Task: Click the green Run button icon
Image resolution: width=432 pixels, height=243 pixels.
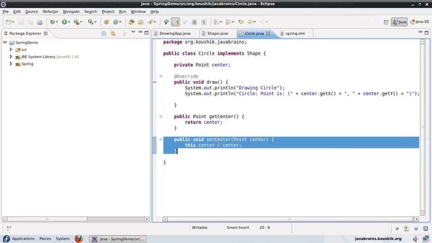Action: [x=64, y=22]
